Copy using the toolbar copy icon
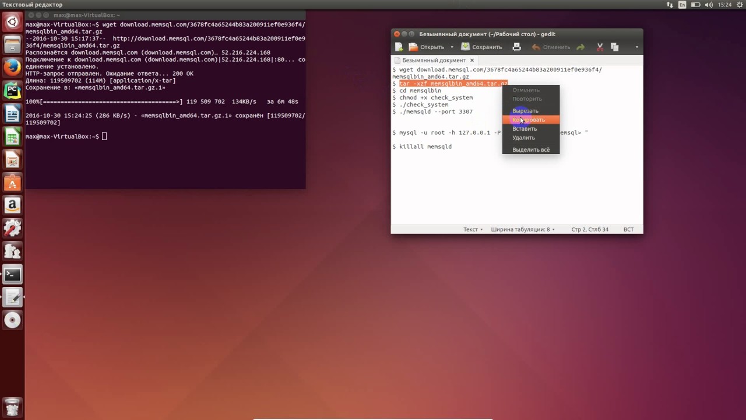 (614, 47)
